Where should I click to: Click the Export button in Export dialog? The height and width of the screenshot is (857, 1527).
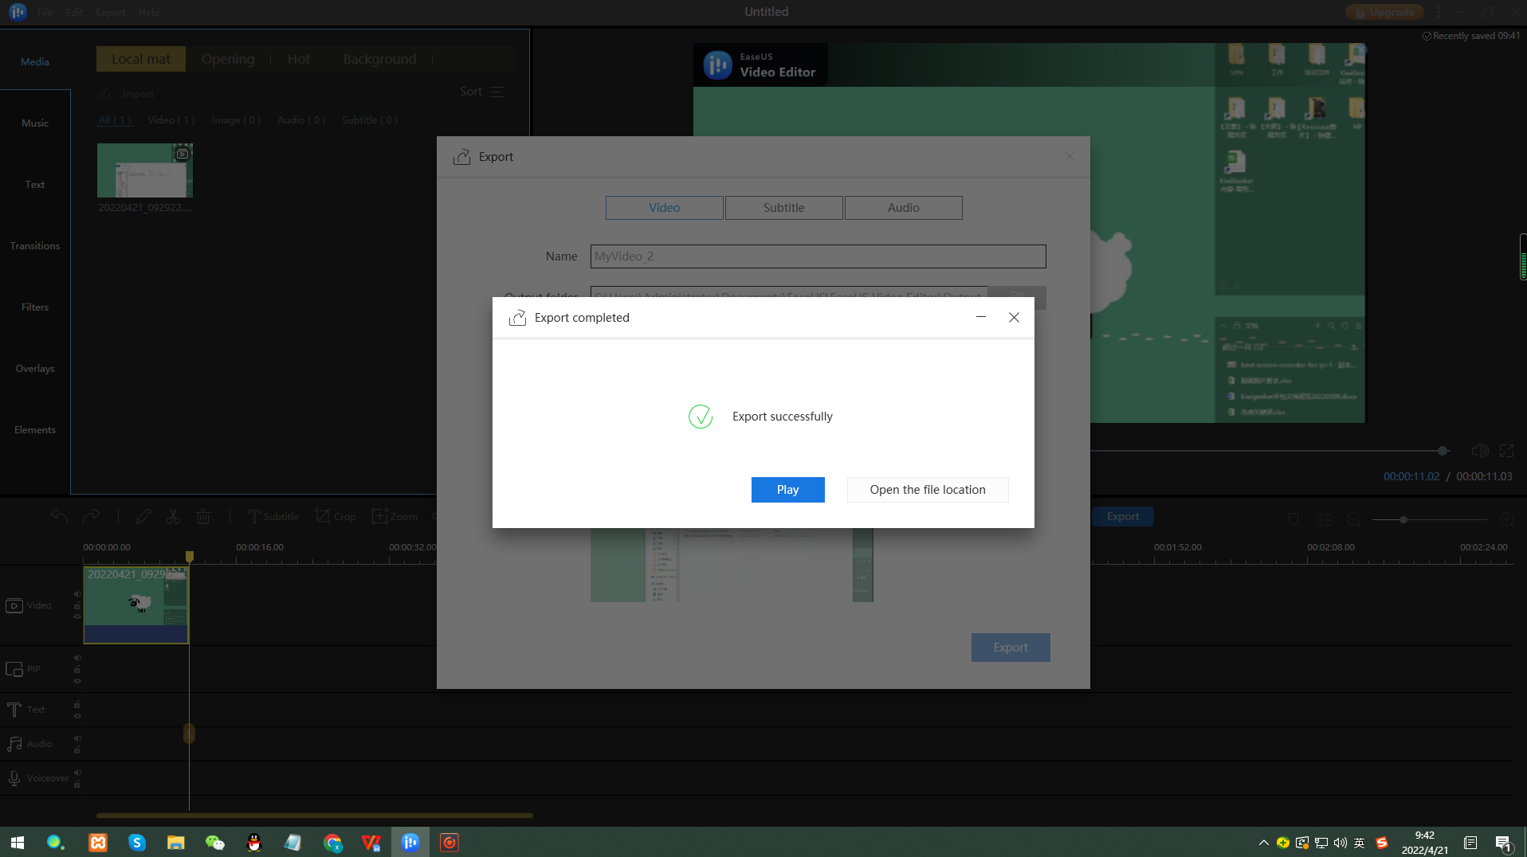coord(1011,648)
